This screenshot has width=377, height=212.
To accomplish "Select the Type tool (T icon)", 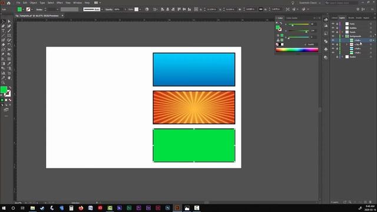I will coord(4,31).
